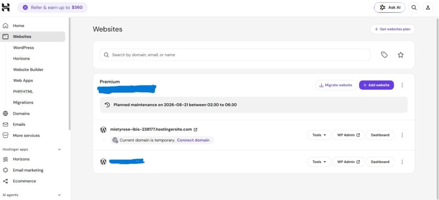Image resolution: width=439 pixels, height=200 pixels.
Task: Open the user profile icon
Action: pos(428,8)
